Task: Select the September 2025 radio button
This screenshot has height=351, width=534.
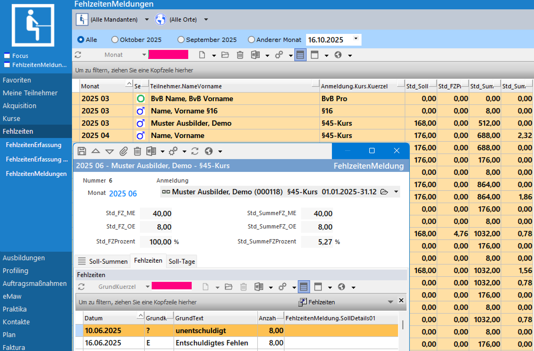Action: 181,40
